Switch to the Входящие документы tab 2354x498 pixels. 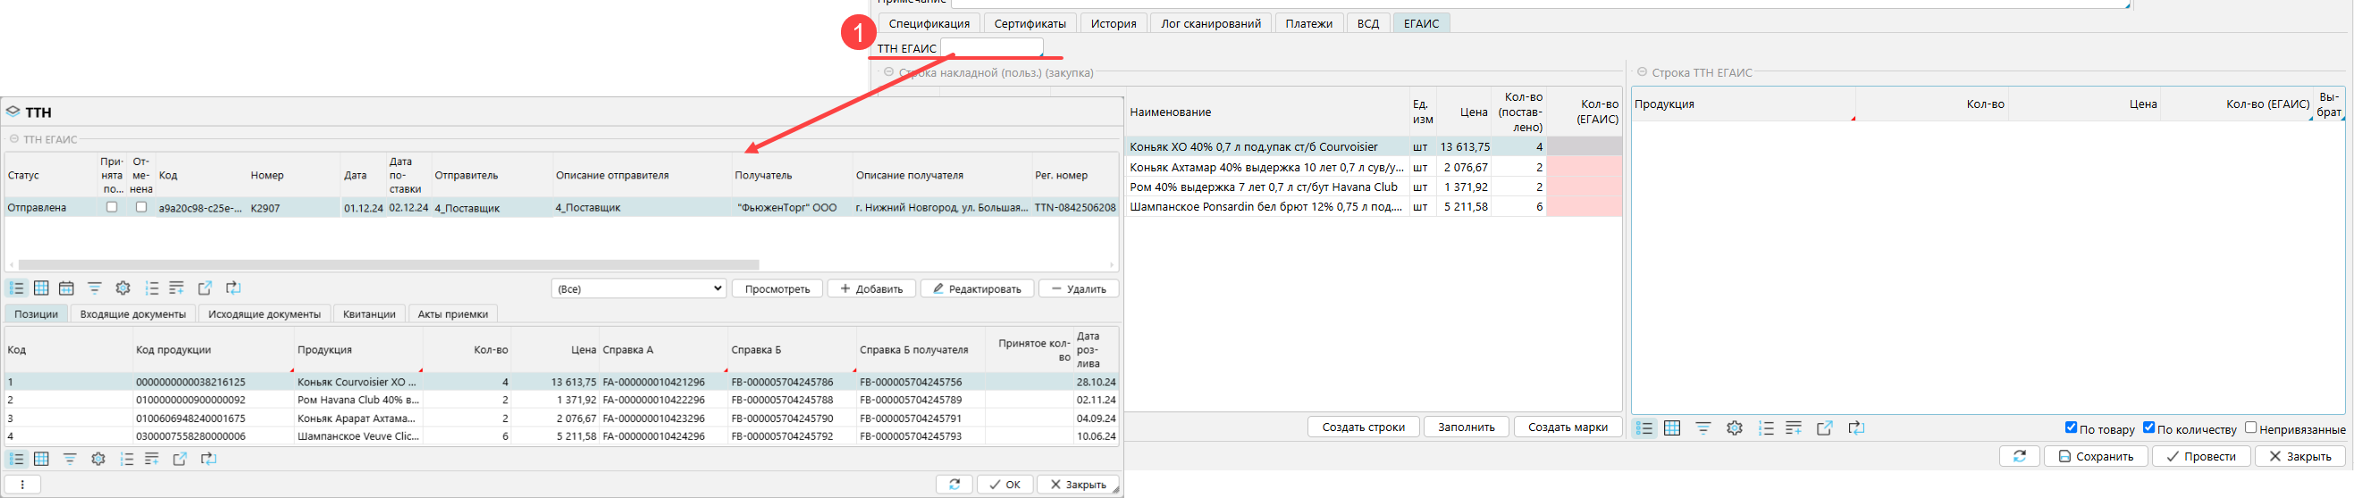coord(132,314)
